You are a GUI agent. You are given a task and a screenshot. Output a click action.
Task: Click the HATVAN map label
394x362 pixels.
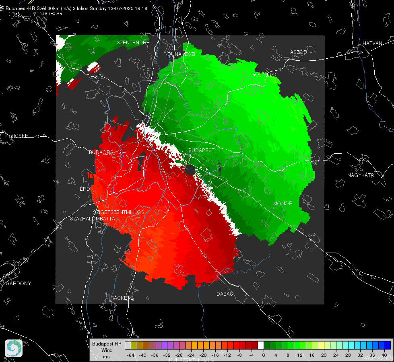tap(372, 43)
